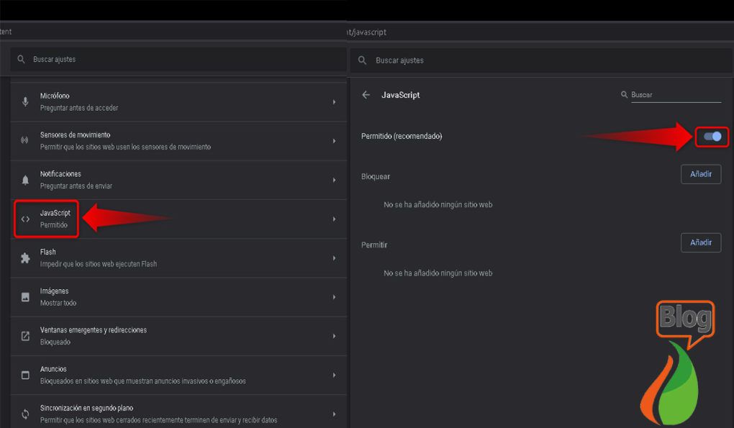Select the Ventanas emergentes popup icon
This screenshot has width=734, height=428.
coord(26,334)
